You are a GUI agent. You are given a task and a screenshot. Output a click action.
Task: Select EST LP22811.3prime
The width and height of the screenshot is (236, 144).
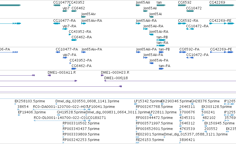coord(151,115)
